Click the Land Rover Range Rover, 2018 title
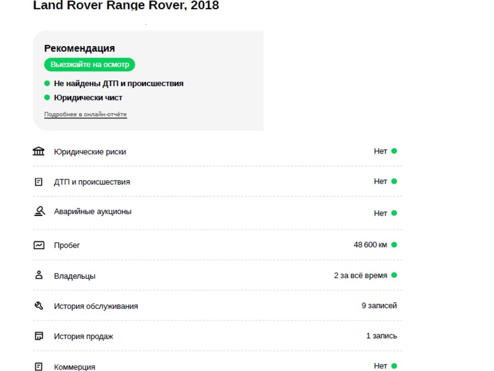 (x=126, y=5)
